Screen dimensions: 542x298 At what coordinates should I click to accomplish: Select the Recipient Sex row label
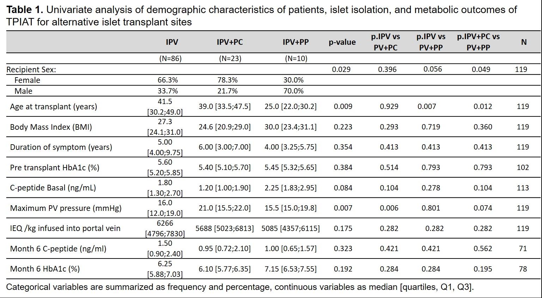click(x=31, y=69)
